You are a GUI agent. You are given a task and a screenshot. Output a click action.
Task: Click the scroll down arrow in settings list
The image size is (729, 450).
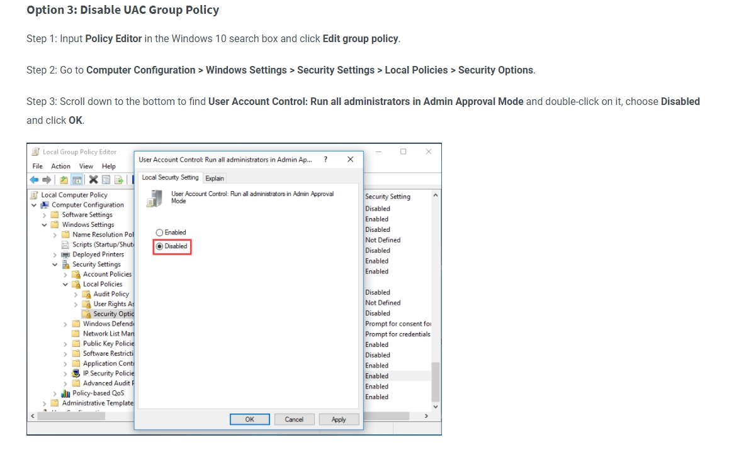click(436, 407)
